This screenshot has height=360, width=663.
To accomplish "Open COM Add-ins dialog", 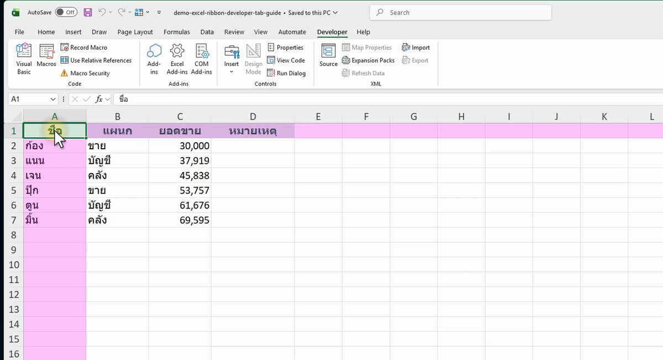I will pyautogui.click(x=202, y=59).
